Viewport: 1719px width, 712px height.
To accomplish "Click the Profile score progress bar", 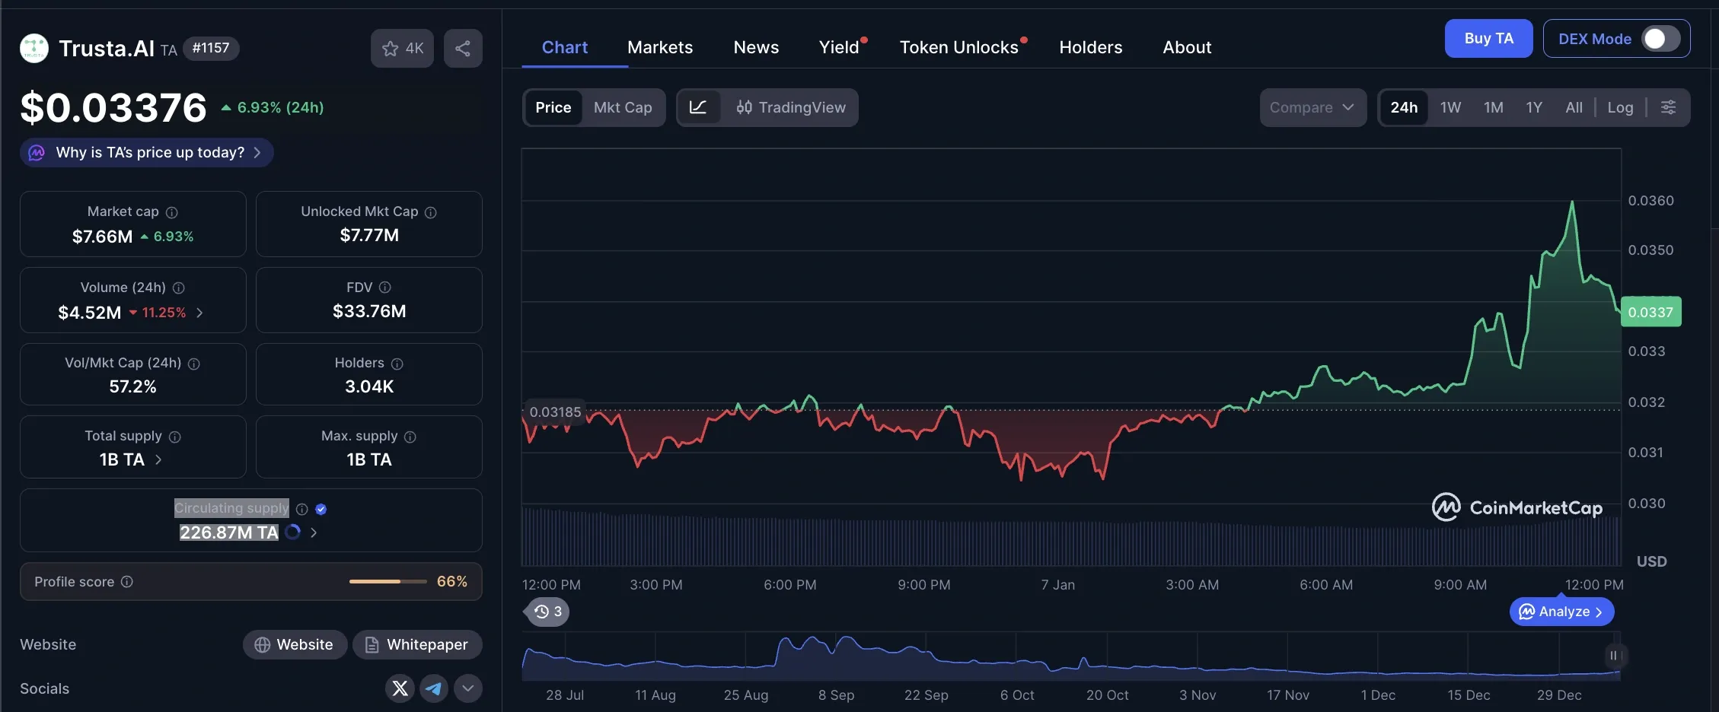I will 387,581.
